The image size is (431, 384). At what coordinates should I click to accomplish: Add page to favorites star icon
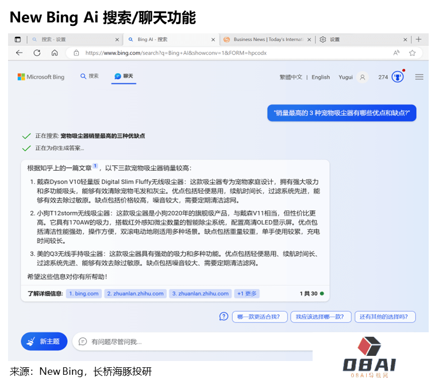pos(412,53)
